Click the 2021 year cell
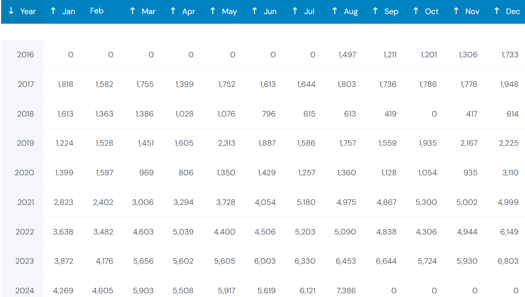 [26, 202]
